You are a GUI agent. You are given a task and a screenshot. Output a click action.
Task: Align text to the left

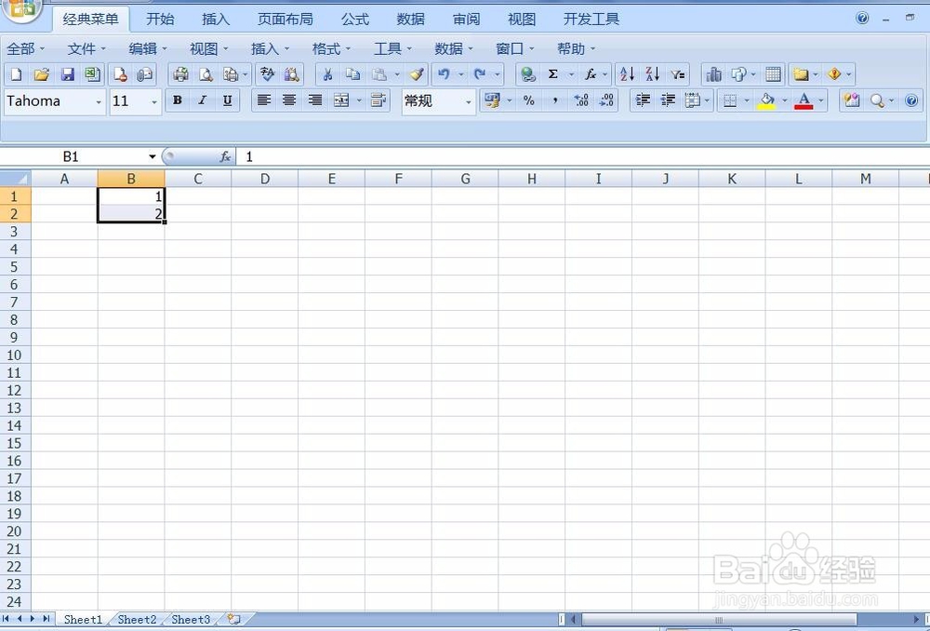[264, 101]
